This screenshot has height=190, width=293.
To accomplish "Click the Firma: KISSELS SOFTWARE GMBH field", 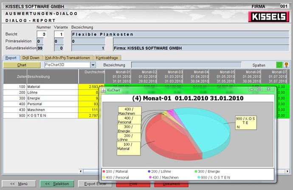I will coord(201,48).
